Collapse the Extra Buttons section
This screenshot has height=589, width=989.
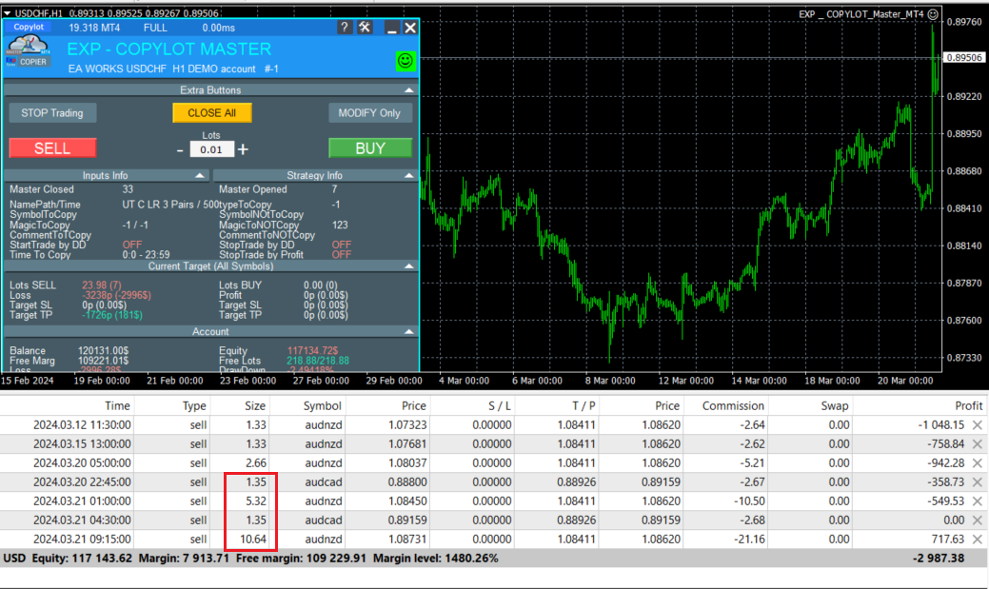(408, 90)
